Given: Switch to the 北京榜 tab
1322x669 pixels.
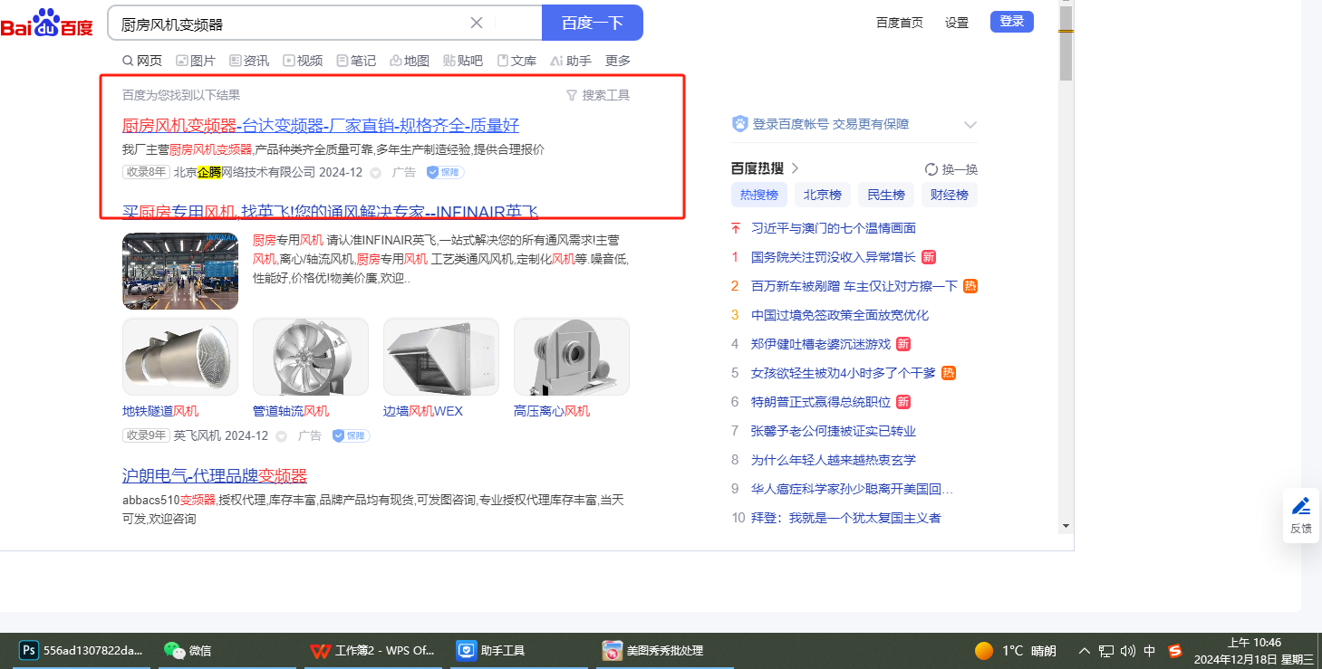Looking at the screenshot, I should click(822, 195).
